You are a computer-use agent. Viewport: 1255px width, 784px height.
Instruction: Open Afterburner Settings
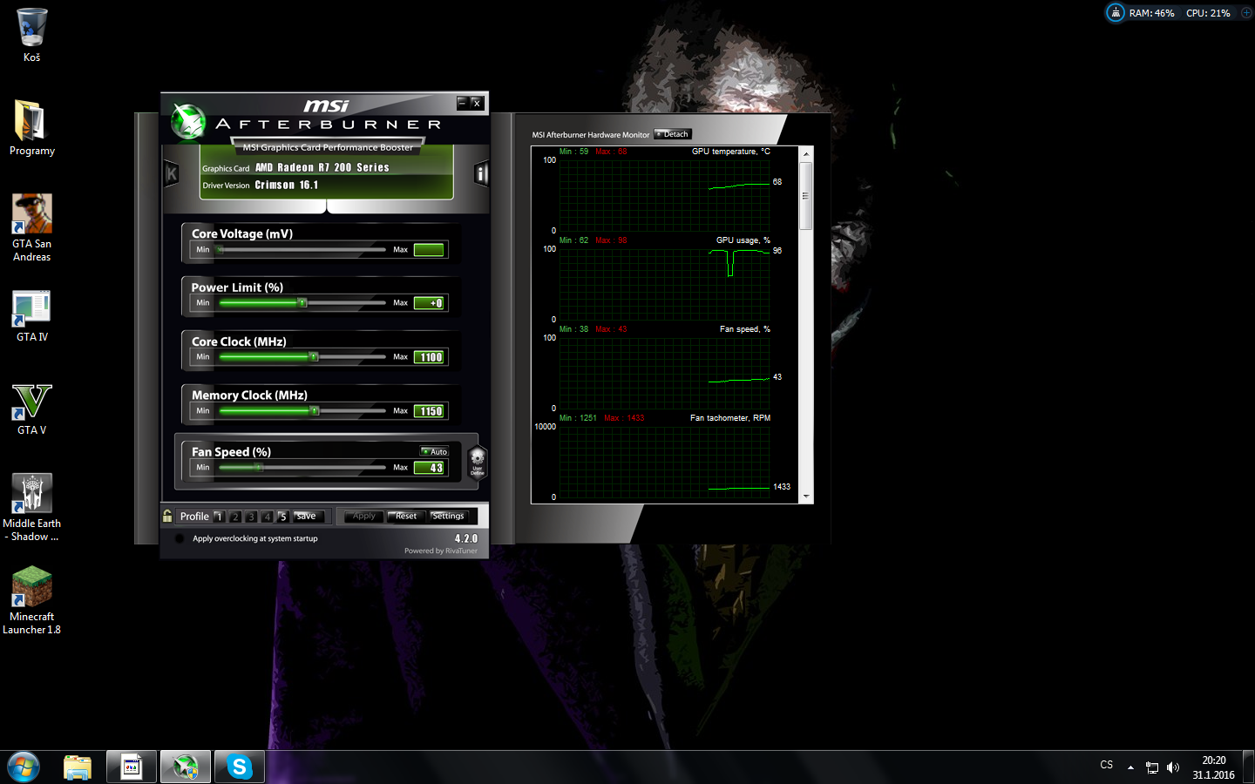coord(449,517)
